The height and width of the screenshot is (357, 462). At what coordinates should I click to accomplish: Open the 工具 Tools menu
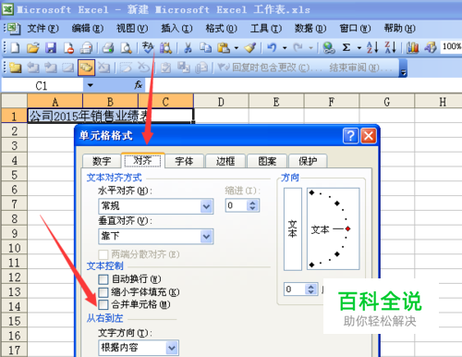coord(266,29)
